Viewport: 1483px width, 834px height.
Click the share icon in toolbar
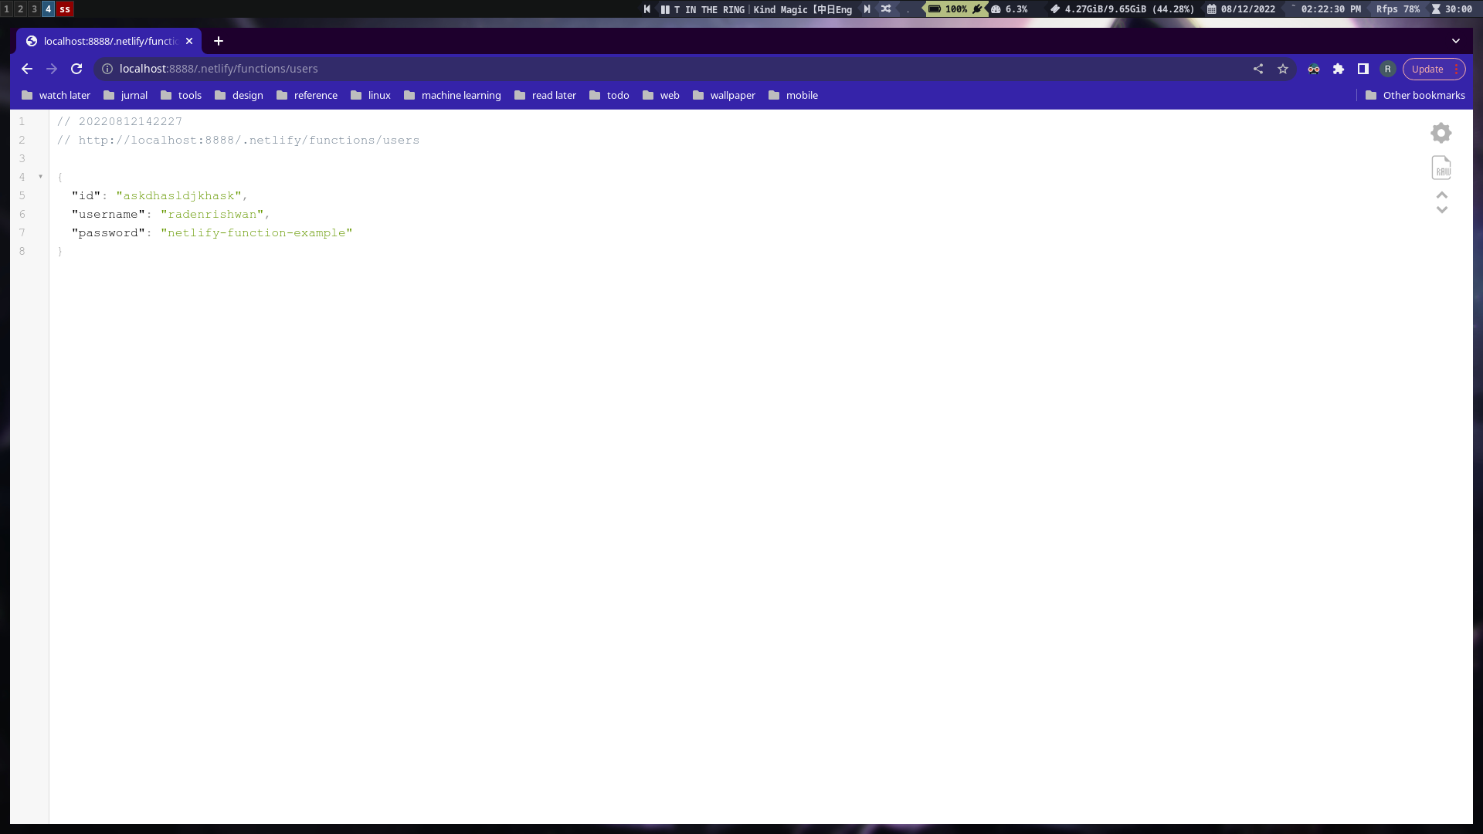coord(1258,68)
